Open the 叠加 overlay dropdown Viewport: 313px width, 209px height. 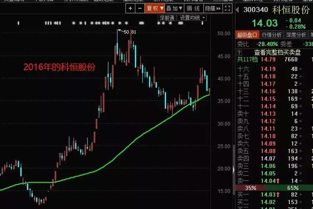(x=174, y=8)
